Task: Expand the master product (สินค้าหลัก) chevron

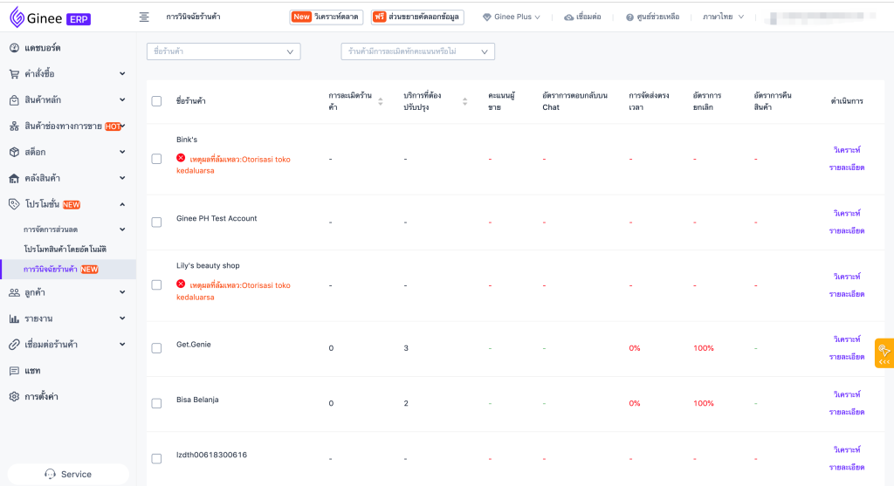Action: click(122, 99)
